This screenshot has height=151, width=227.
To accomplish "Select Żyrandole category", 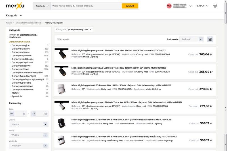I will pyautogui.click(x=17, y=96).
